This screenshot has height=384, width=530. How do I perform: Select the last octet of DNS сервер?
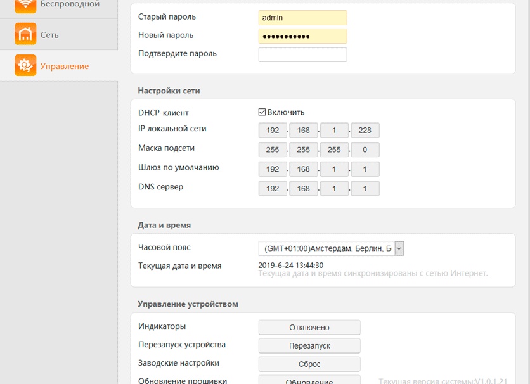click(x=365, y=188)
